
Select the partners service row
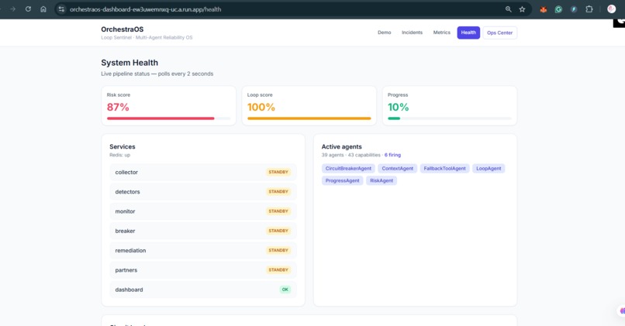click(x=203, y=270)
